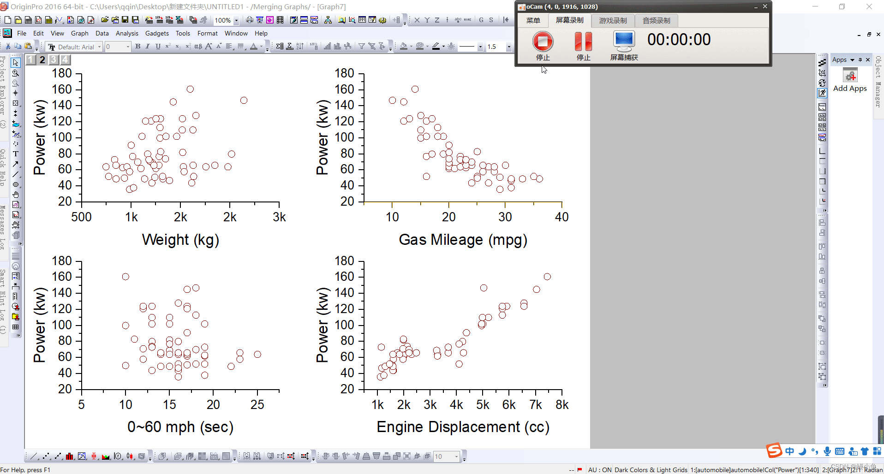Toggle italic formatting
Screen dimensions: 884x474
(x=148, y=47)
